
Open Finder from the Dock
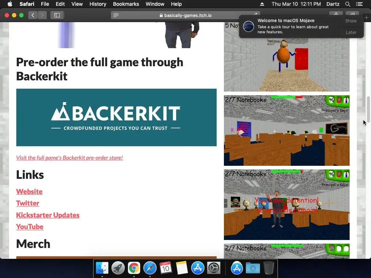(102, 268)
